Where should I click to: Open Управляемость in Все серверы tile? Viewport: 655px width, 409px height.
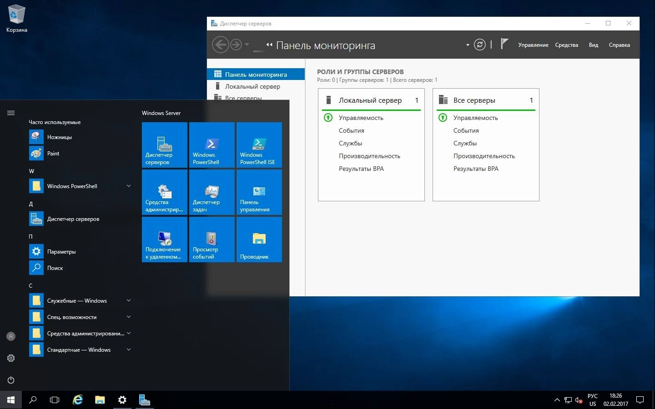pyautogui.click(x=475, y=118)
